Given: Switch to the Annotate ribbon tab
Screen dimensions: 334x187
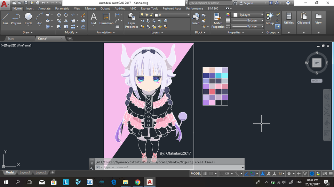Looking at the screenshot, I should point(44,8).
